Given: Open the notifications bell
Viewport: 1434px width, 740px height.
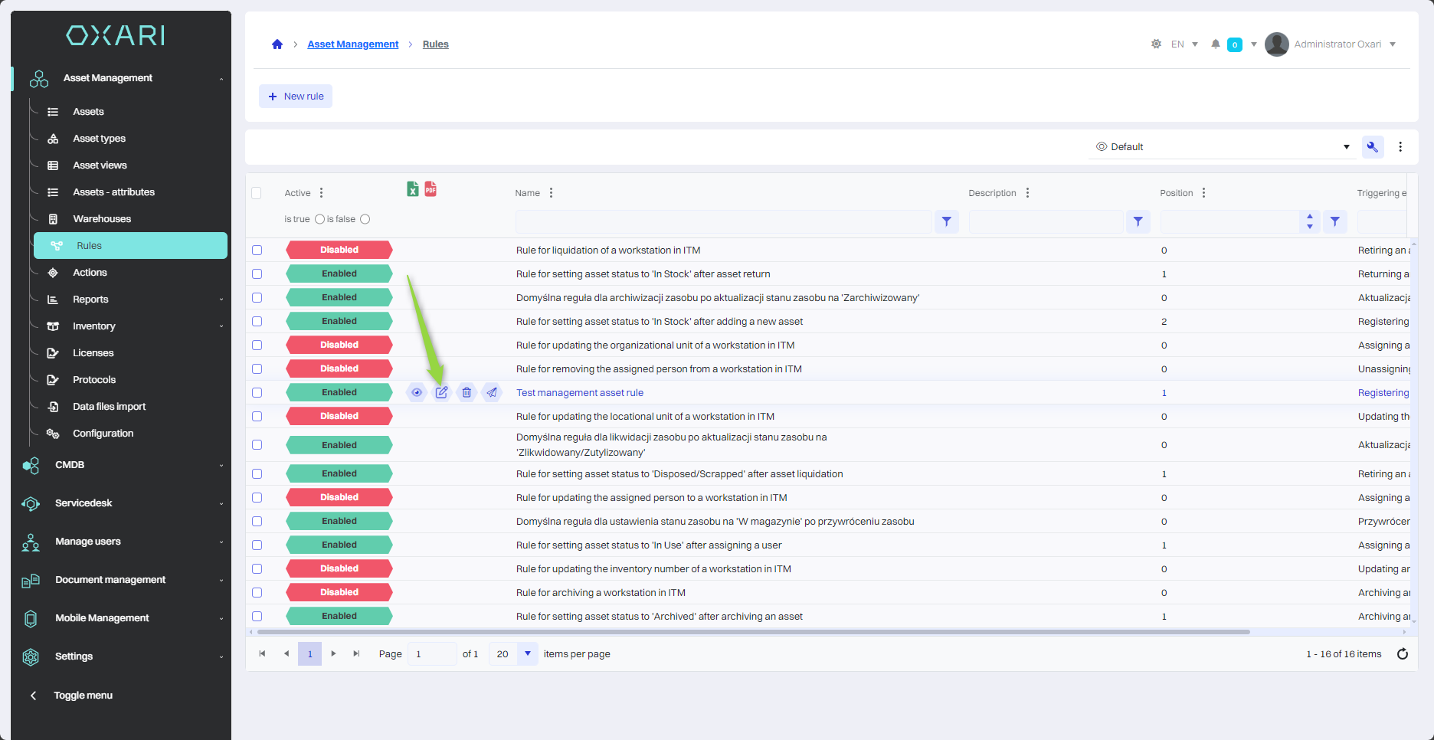Looking at the screenshot, I should [x=1215, y=44].
